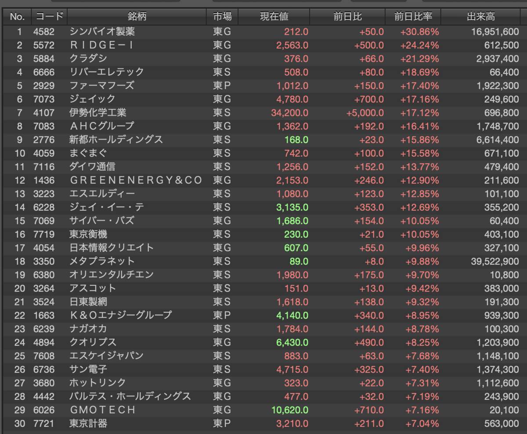Select the メタプラネット stock name

pyautogui.click(x=102, y=261)
